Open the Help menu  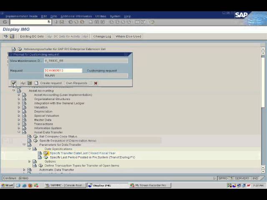127,16
